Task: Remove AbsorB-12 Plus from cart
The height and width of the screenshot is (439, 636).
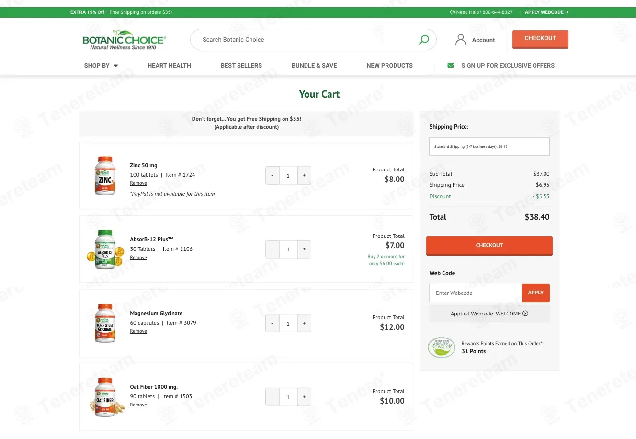Action: point(138,258)
